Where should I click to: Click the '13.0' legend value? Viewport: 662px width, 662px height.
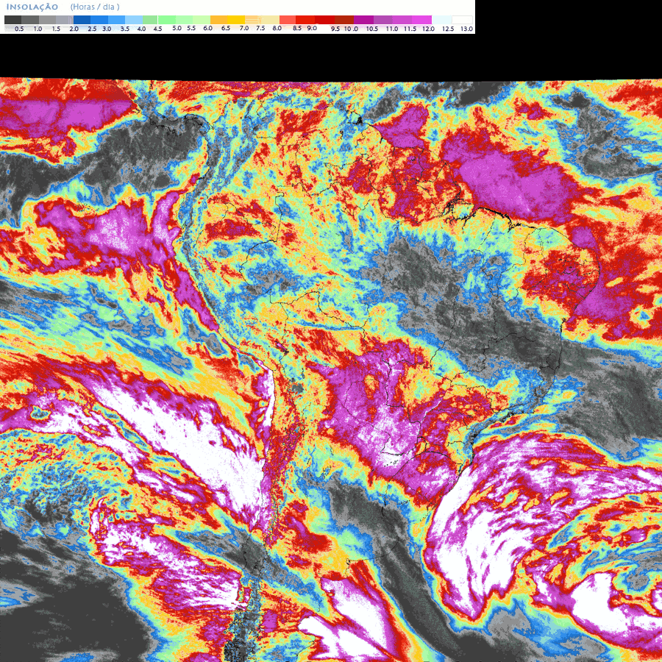(466, 29)
